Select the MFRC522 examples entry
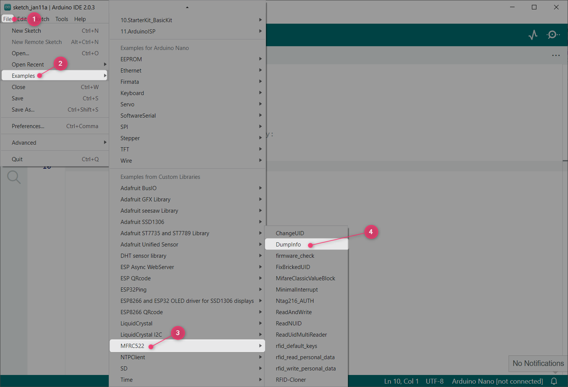 (x=187, y=346)
